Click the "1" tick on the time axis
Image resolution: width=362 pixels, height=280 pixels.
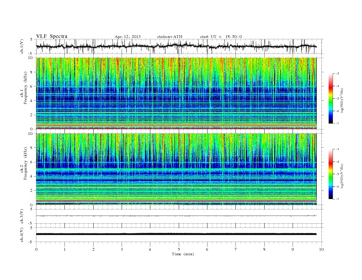click(x=64, y=249)
